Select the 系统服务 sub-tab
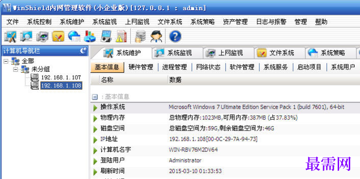This screenshot has width=360, height=179. (x=275, y=67)
